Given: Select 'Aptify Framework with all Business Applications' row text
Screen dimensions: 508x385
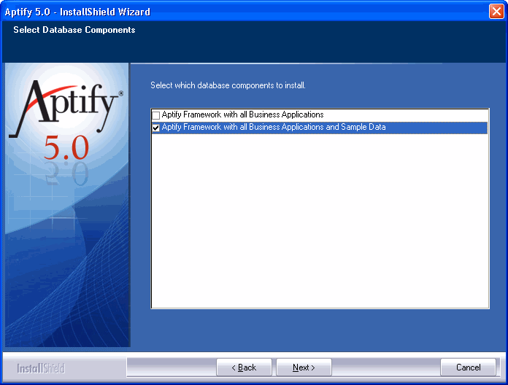Looking at the screenshot, I should click(x=242, y=114).
